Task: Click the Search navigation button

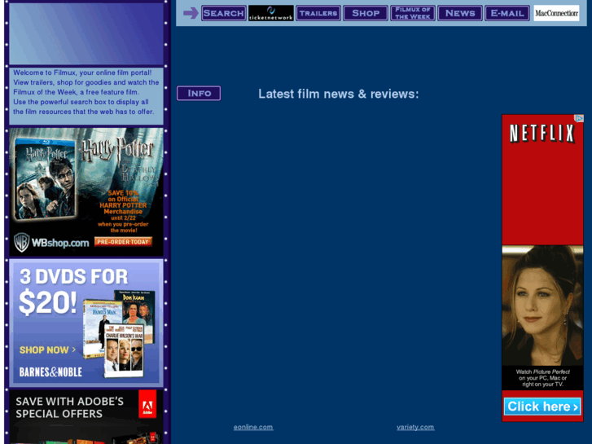Action: (223, 13)
